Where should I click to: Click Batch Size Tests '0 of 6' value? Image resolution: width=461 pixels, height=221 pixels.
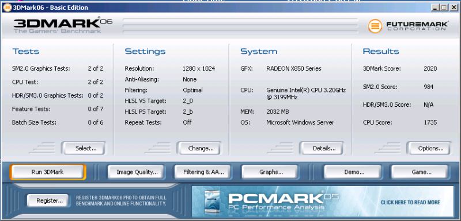point(96,123)
